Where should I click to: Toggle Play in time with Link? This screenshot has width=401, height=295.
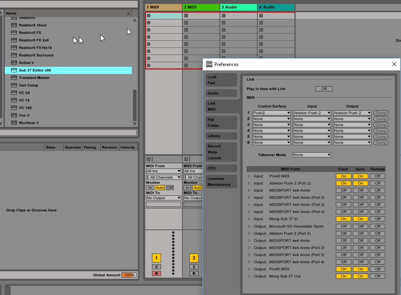click(x=324, y=89)
